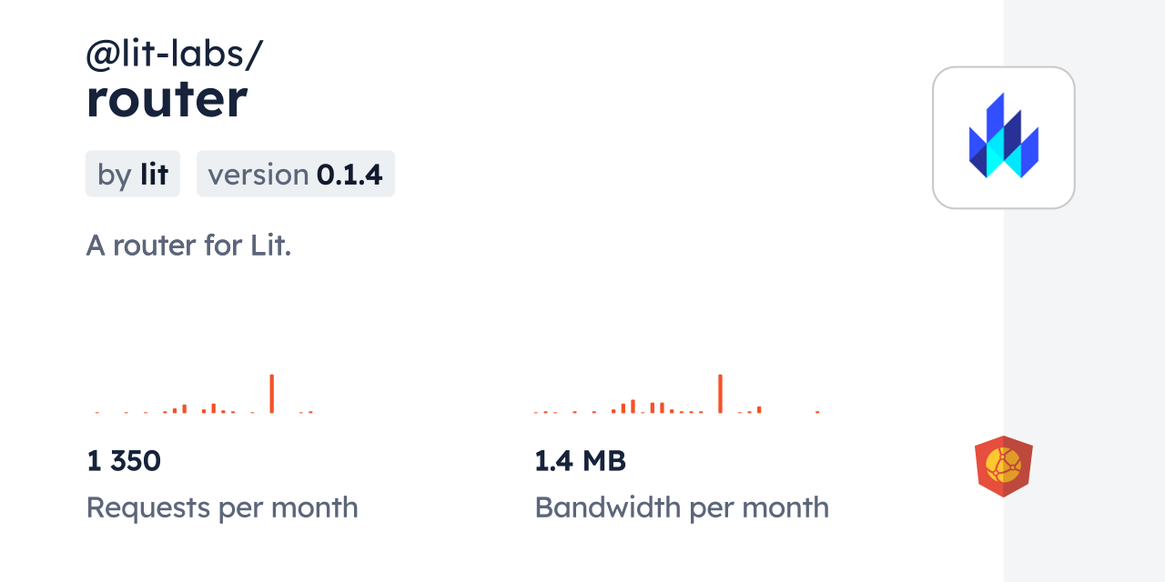This screenshot has height=582, width=1165.
Task: Click the jsDelivr shield logo
Action: click(1003, 467)
